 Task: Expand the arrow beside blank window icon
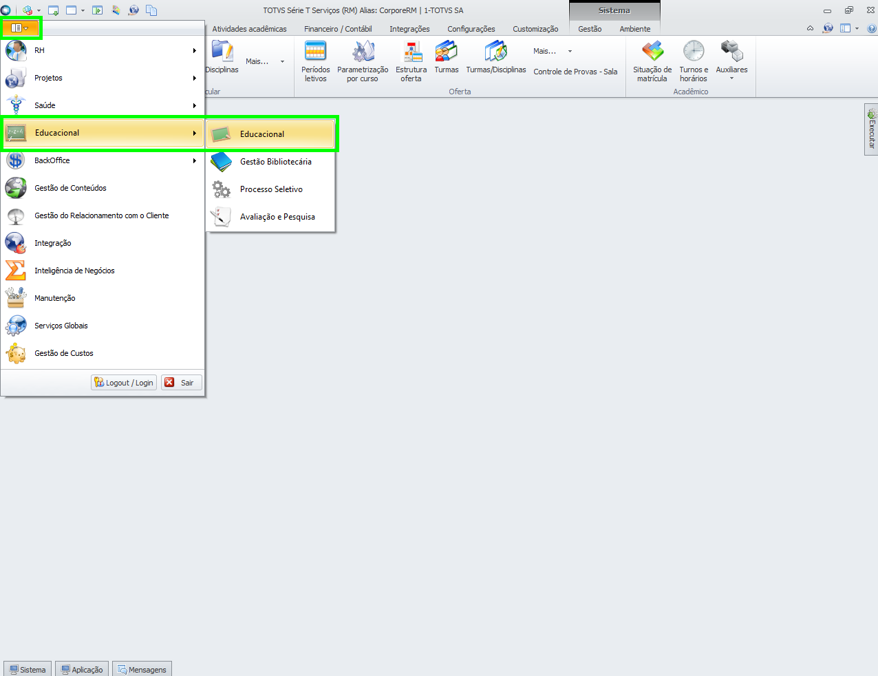[x=83, y=11]
